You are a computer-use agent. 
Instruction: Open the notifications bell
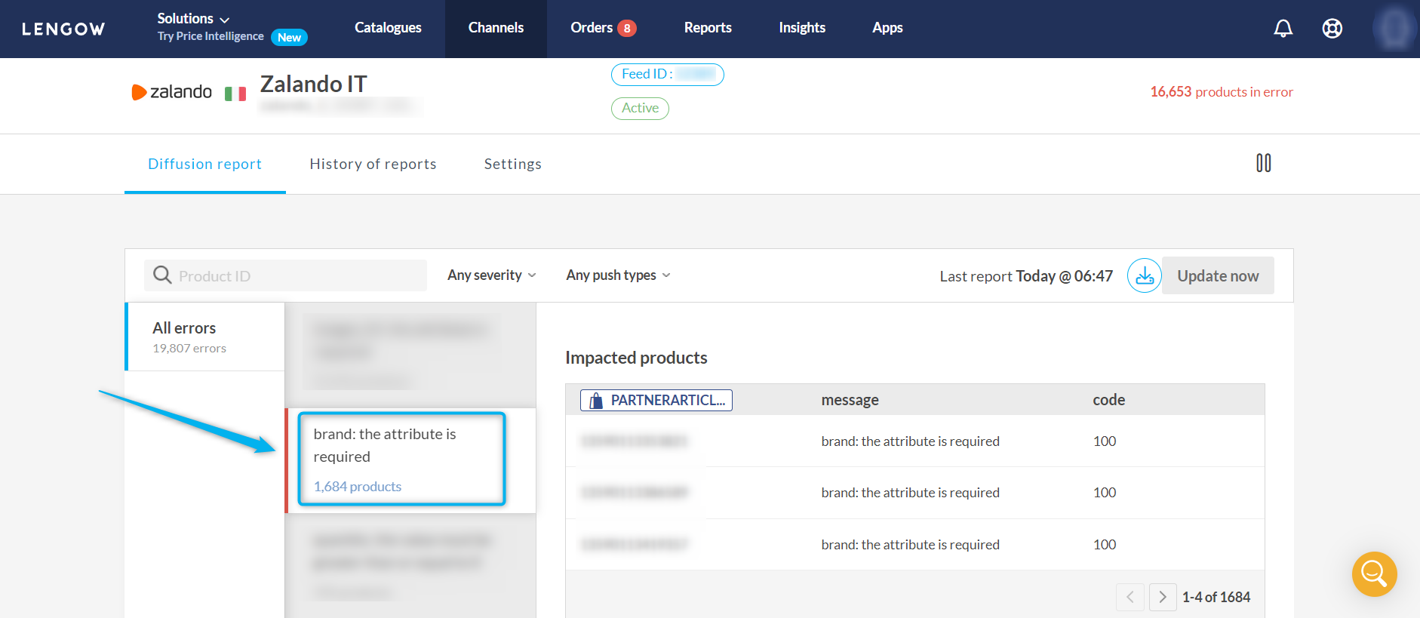pos(1283,29)
